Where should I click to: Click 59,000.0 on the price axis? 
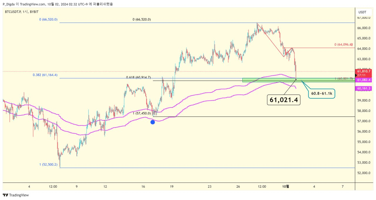tap(364, 100)
